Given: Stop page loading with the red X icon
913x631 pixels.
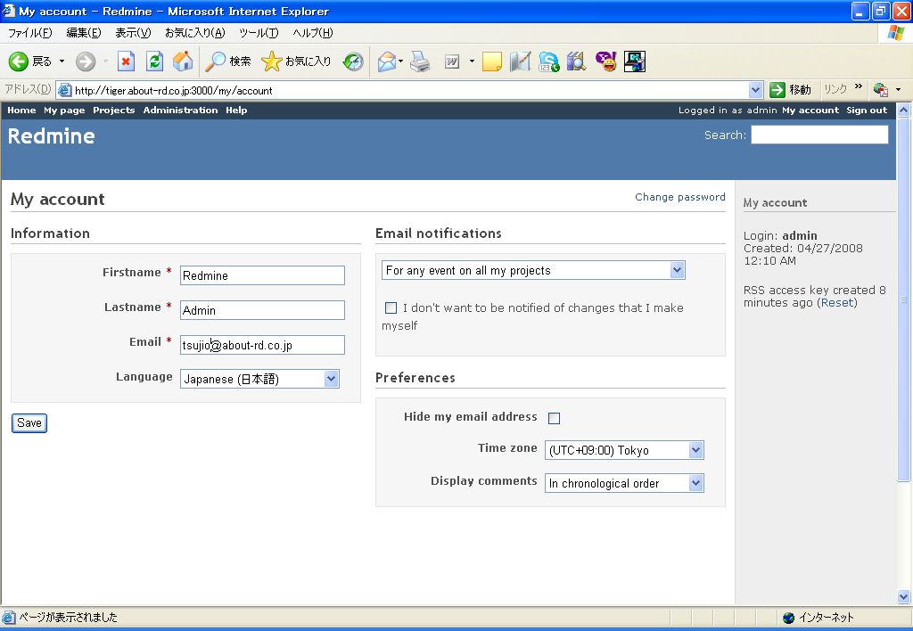Looking at the screenshot, I should pyautogui.click(x=126, y=61).
